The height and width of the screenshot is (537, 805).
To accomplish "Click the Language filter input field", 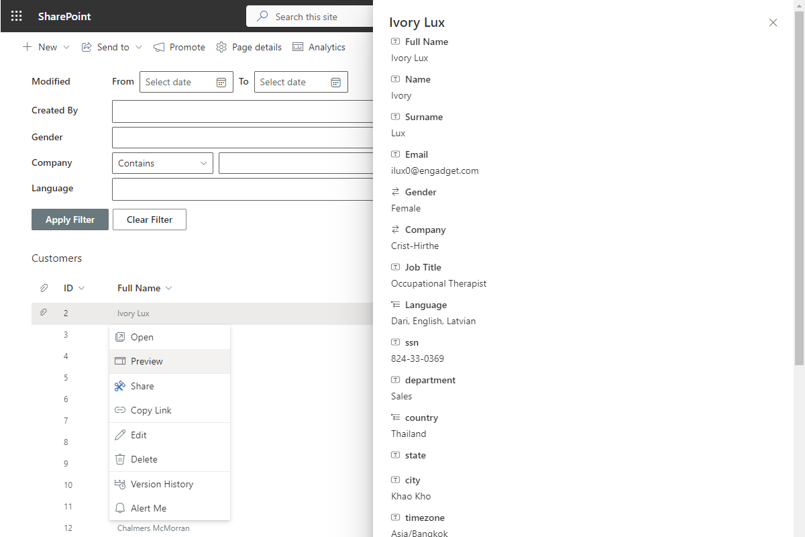I will click(x=242, y=189).
